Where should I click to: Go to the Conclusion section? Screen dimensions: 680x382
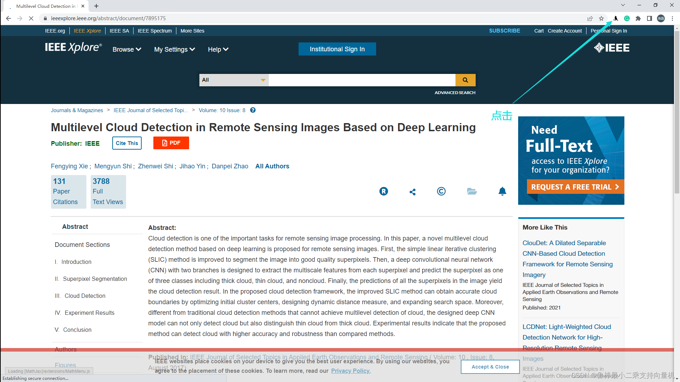[x=73, y=330]
